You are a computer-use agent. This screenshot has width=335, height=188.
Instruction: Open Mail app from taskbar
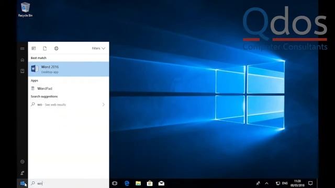pos(161,183)
